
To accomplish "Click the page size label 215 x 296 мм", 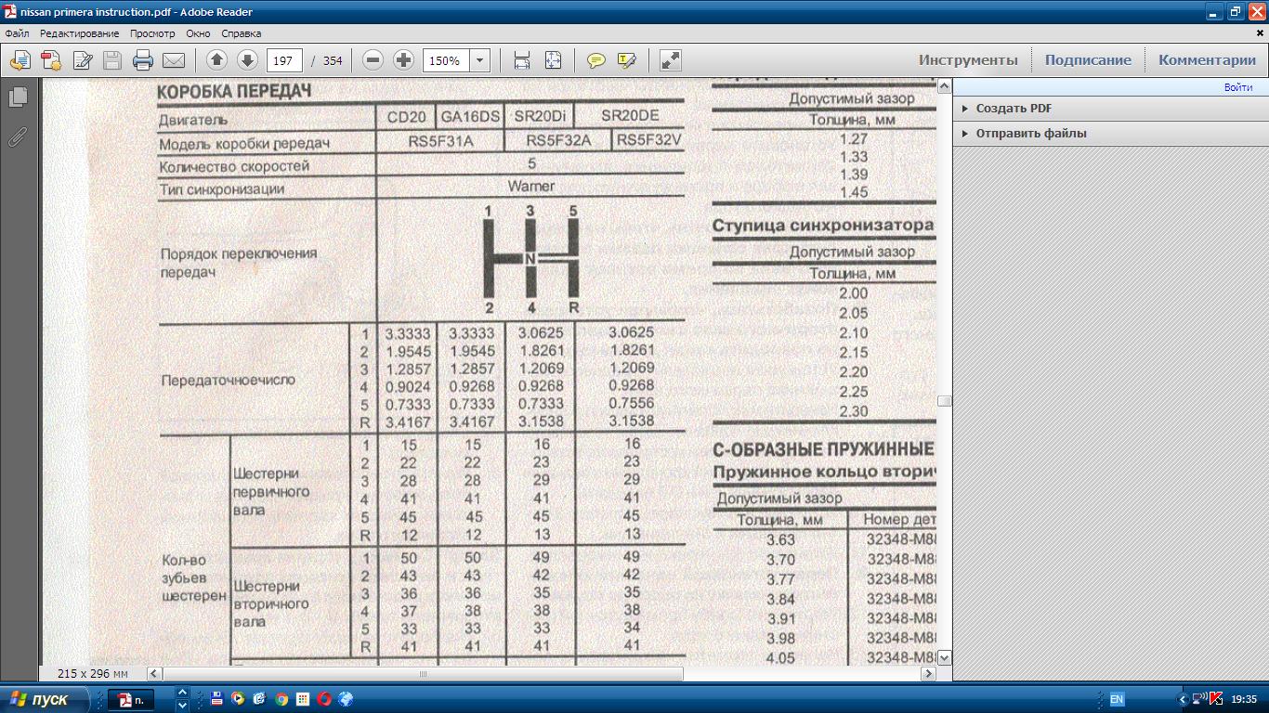I will tap(93, 674).
